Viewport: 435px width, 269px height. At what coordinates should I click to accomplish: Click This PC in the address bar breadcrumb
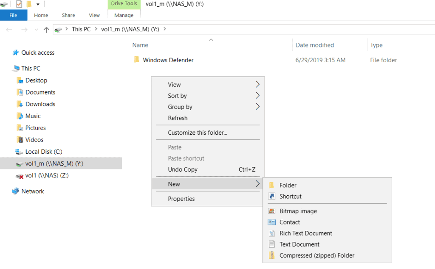pyautogui.click(x=81, y=29)
